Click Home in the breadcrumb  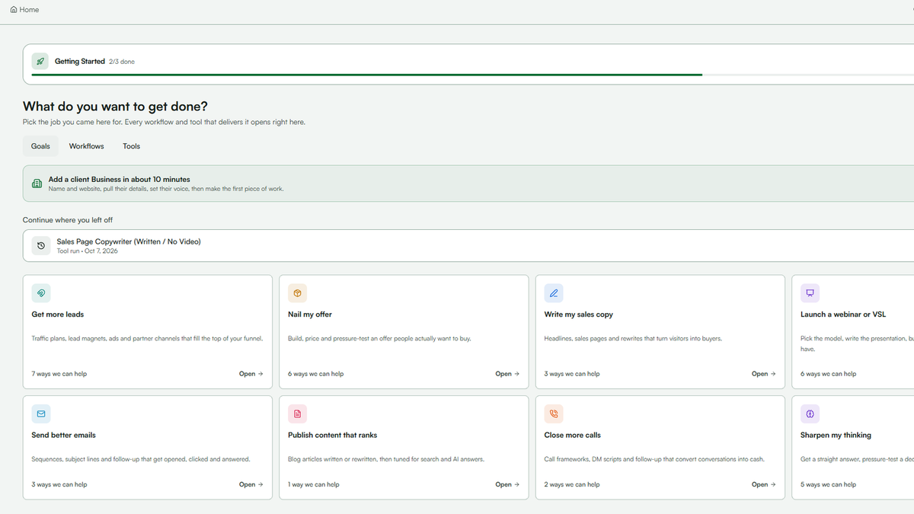(x=29, y=10)
